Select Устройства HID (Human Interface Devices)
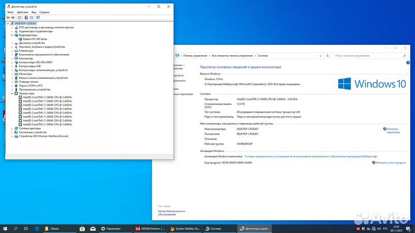Viewport: 415px width, 233px height. click(x=43, y=136)
